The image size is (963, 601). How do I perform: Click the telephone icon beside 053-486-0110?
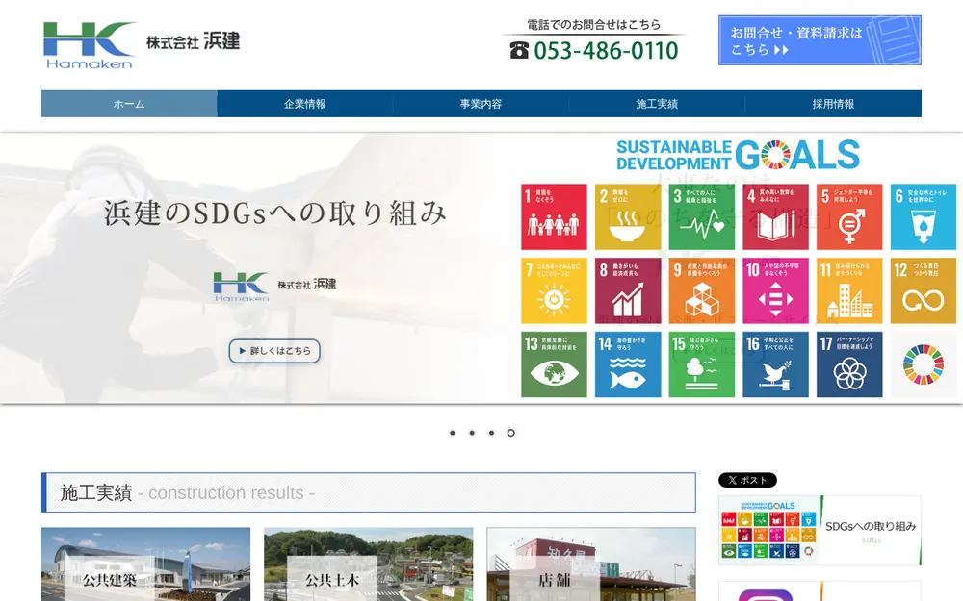click(x=519, y=50)
